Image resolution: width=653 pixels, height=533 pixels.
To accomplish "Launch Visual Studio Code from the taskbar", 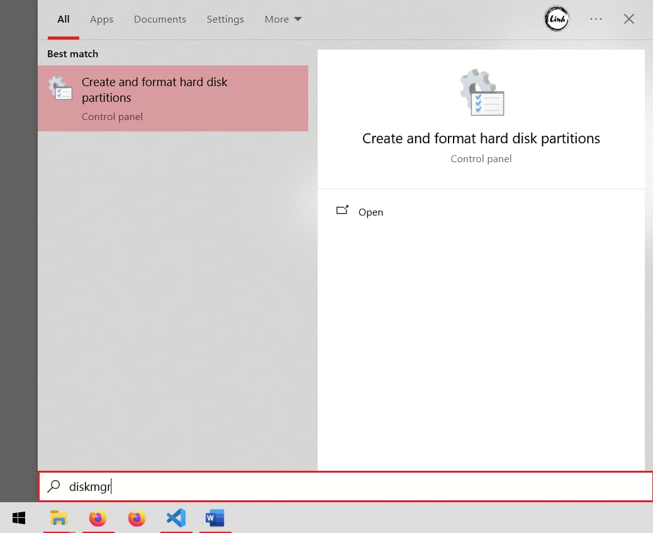I will [176, 517].
